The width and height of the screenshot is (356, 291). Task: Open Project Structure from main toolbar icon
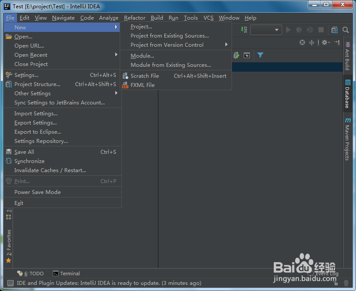coord(334,30)
